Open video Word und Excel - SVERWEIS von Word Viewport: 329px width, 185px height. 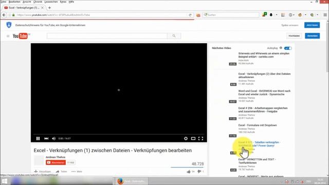(x=264, y=92)
